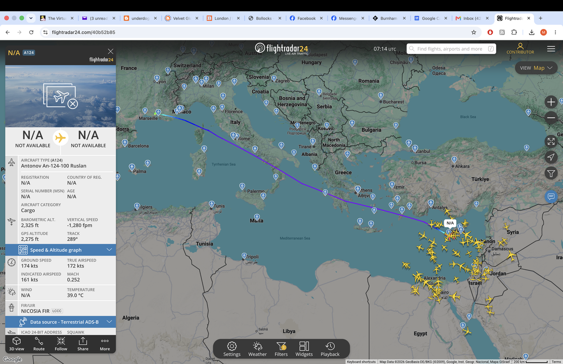Open map Settings
Image resolution: width=563 pixels, height=364 pixels.
[232, 349]
